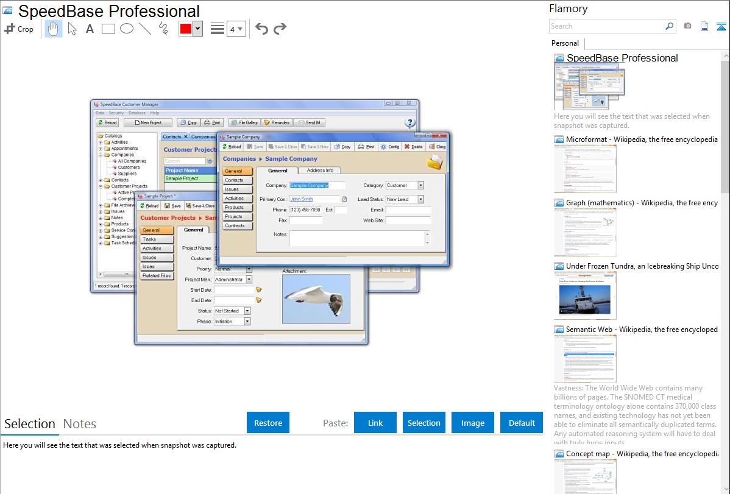
Task: Click 'Under Frozen Tundra, an Icebreaking Ship' title
Action: (x=642, y=266)
